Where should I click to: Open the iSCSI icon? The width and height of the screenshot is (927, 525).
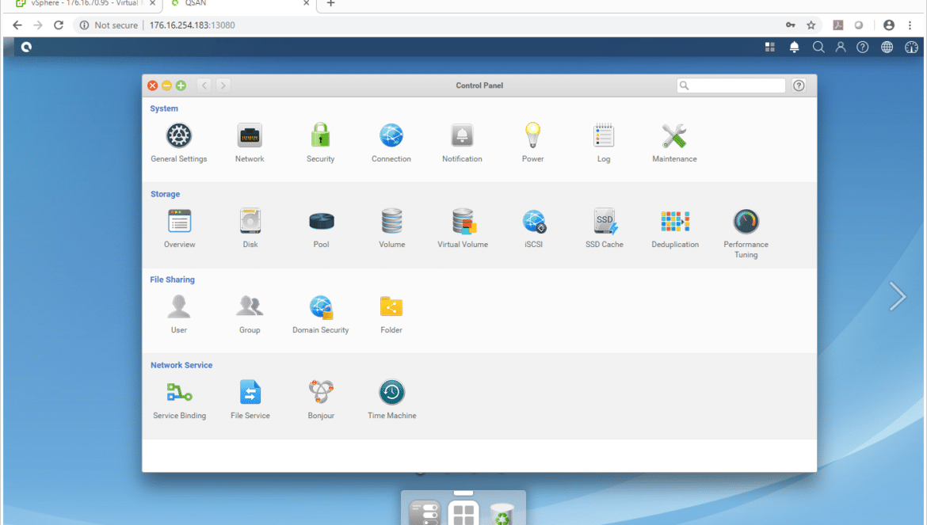[534, 222]
